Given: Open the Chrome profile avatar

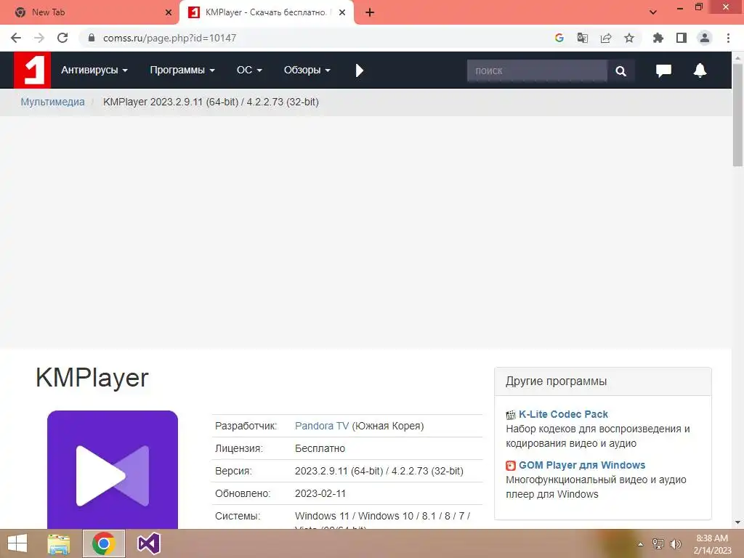Looking at the screenshot, I should tap(705, 38).
